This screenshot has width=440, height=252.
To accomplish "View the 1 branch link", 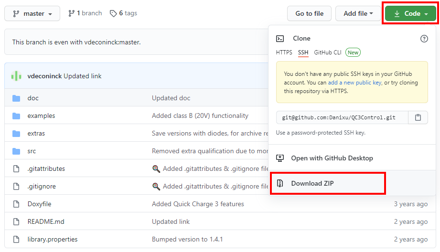I will tap(85, 13).
